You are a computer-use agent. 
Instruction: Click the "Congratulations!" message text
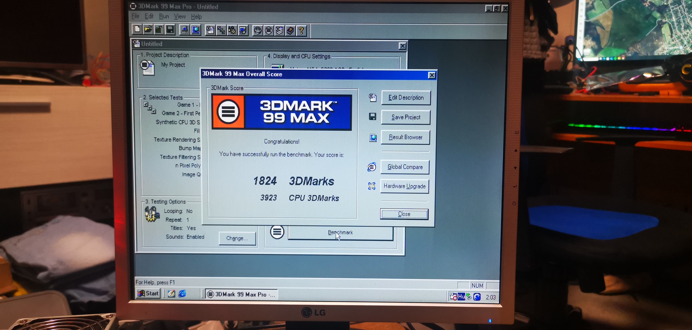[282, 142]
